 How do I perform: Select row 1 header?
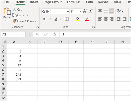coord(3,46)
